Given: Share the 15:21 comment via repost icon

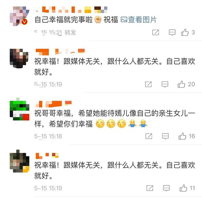Looking at the screenshot, I should point(156,32).
